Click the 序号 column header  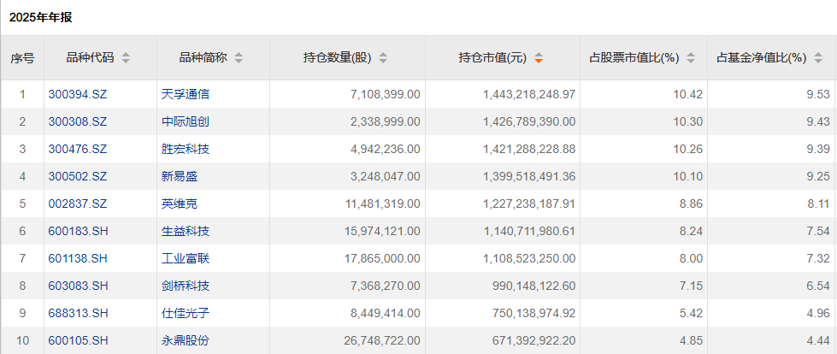pyautogui.click(x=22, y=58)
